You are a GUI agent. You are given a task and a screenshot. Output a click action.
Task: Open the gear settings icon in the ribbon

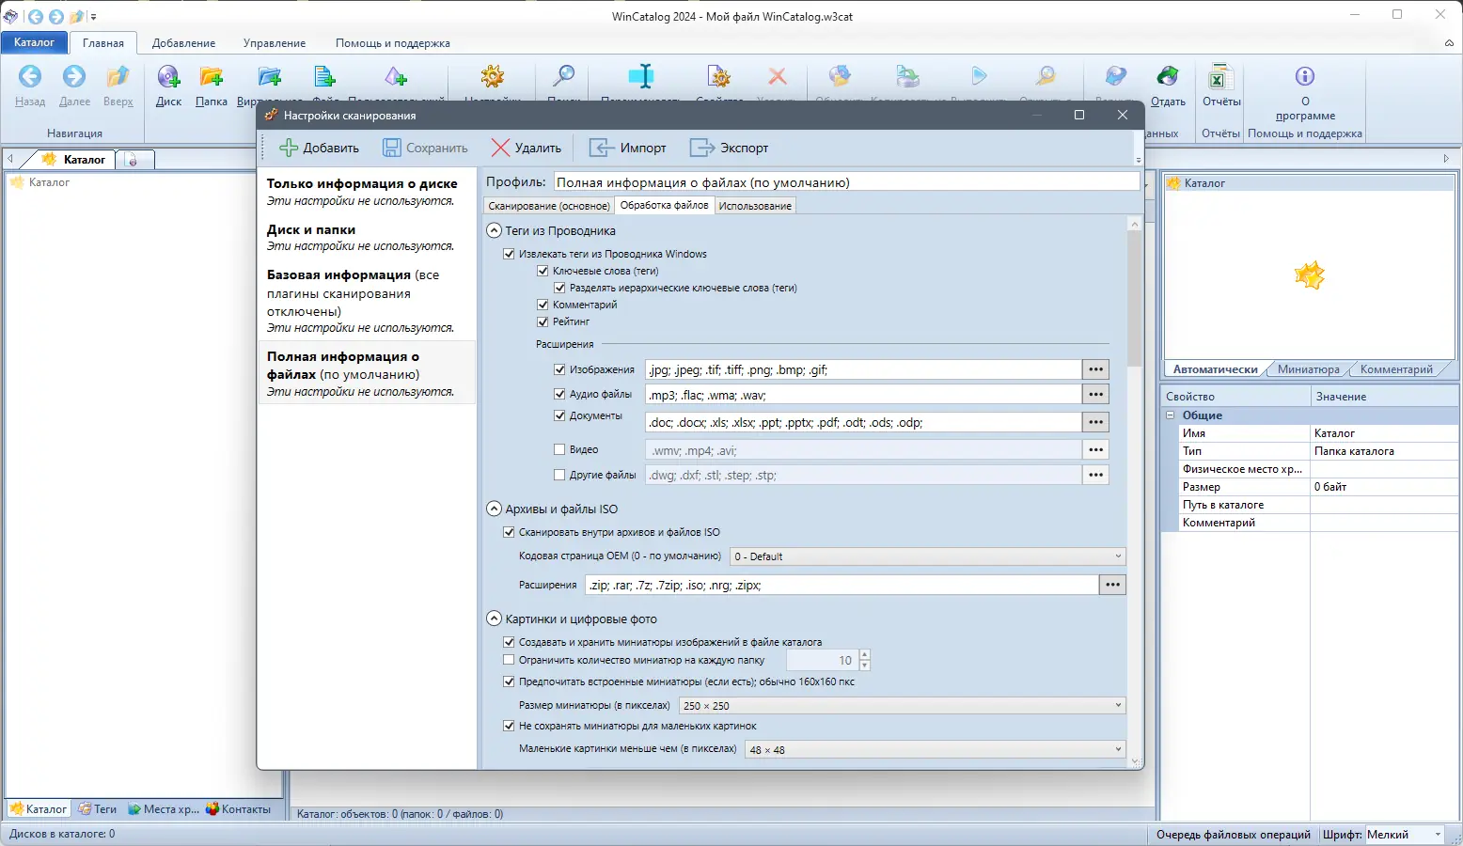[x=492, y=77]
